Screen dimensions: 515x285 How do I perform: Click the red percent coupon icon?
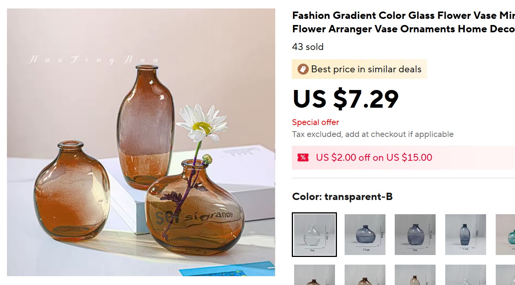pyautogui.click(x=303, y=157)
